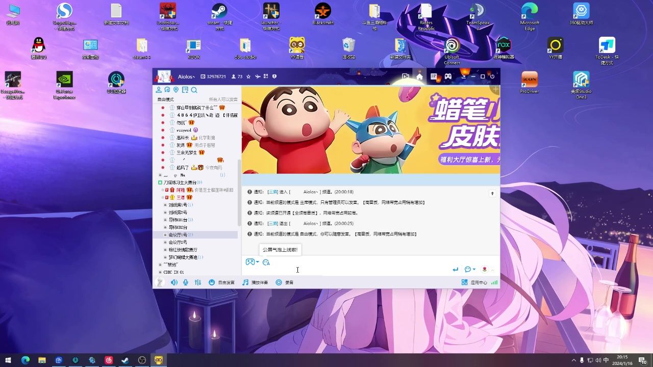
Task: Click the game controller icon above chat input
Action: 249,261
